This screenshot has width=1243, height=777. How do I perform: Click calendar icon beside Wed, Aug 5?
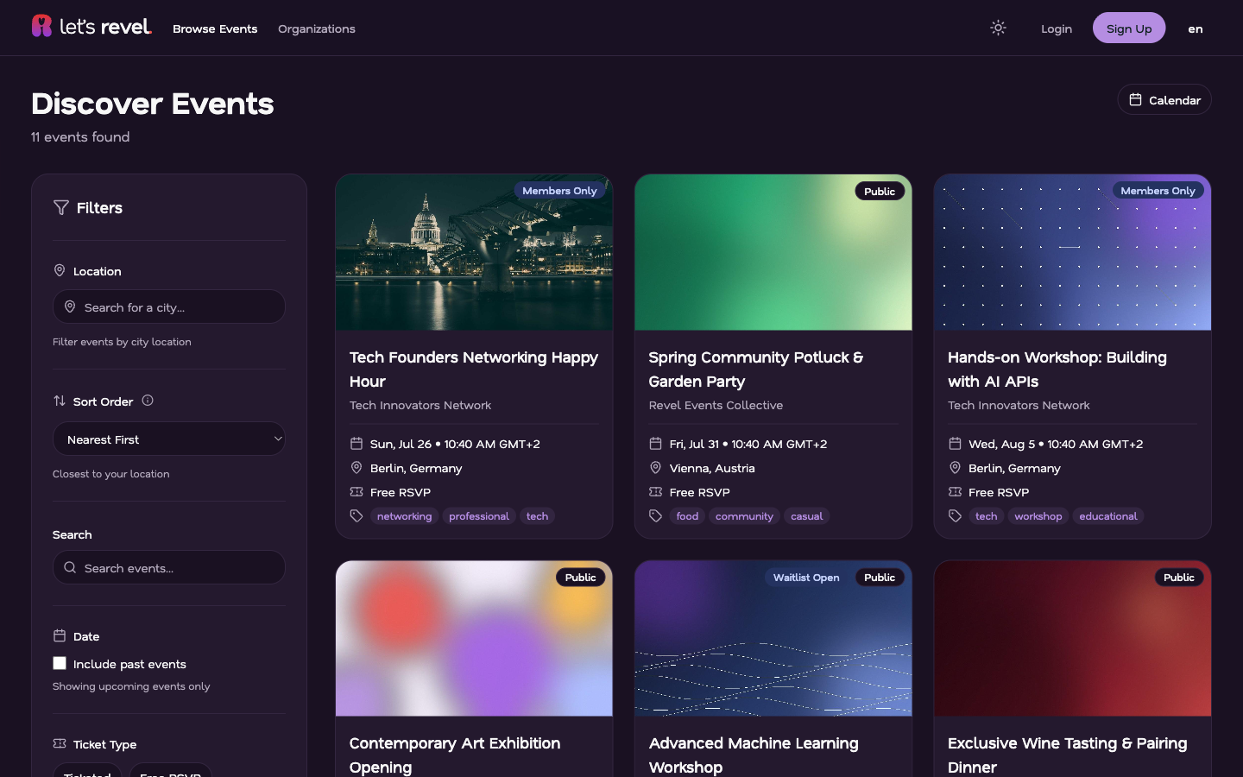click(955, 444)
